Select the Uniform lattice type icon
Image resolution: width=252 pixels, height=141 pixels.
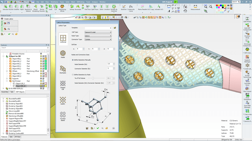63,39
